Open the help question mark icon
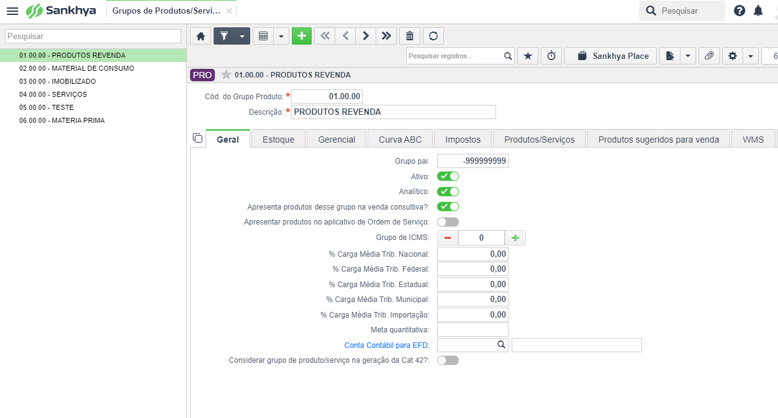This screenshot has height=418, width=778. click(739, 11)
